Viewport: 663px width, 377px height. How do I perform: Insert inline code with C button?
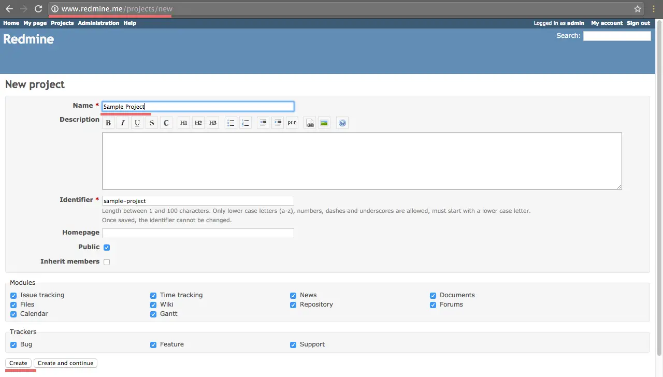click(x=166, y=123)
